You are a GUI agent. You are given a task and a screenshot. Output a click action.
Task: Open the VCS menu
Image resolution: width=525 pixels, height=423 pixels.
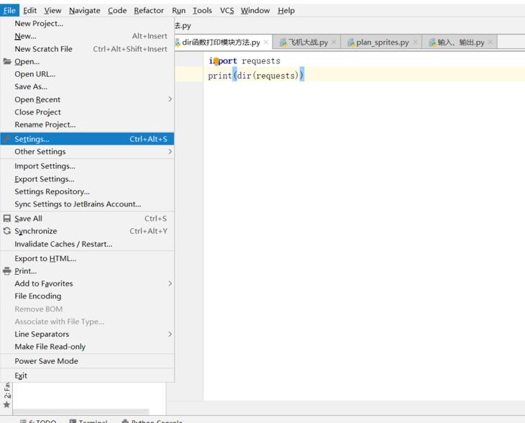(227, 10)
